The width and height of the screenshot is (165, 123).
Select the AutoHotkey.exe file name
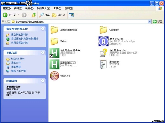click(x=68, y=63)
